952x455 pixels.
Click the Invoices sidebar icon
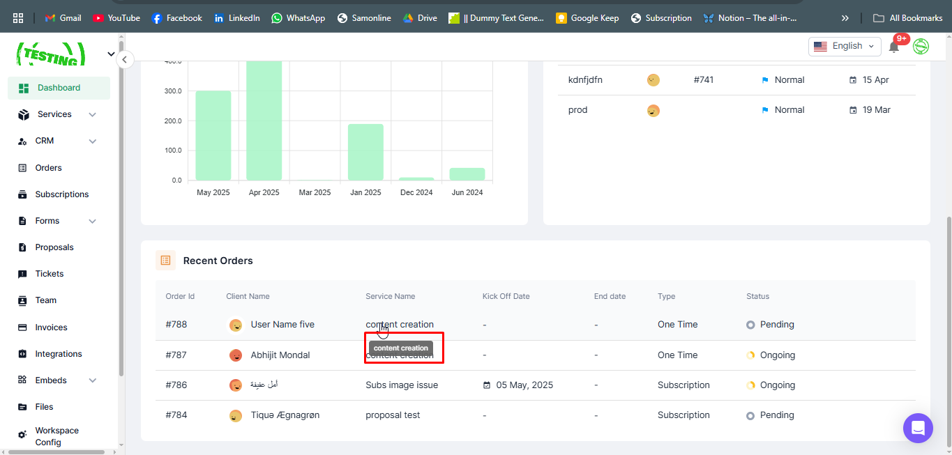point(22,327)
